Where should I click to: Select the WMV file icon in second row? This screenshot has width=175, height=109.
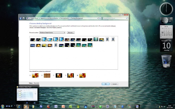coord(56,45)
